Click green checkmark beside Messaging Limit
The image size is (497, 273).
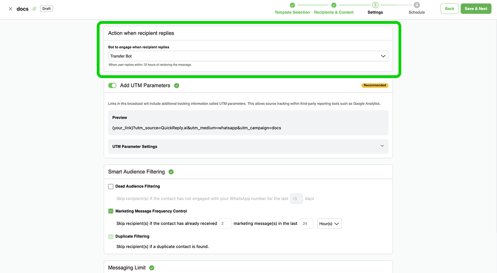(x=152, y=268)
